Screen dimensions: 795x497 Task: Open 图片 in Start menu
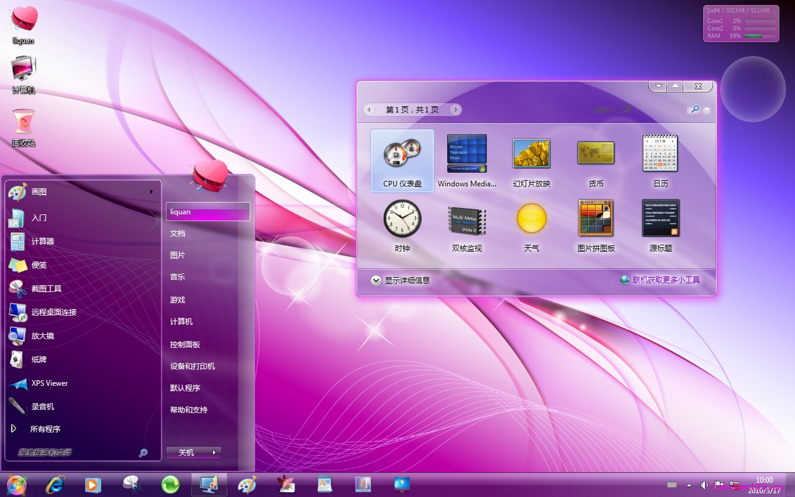[208, 255]
